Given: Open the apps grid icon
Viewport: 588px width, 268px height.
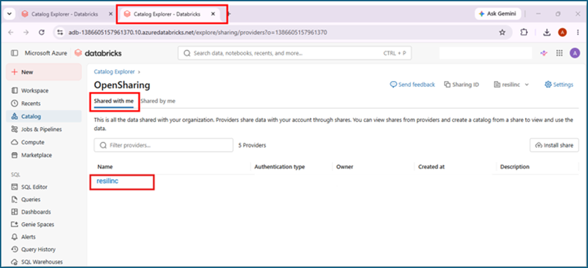Looking at the screenshot, I should point(559,53).
